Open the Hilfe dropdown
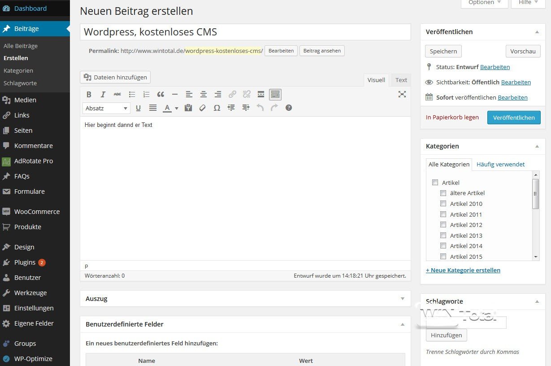551x366 pixels. pyautogui.click(x=528, y=3)
